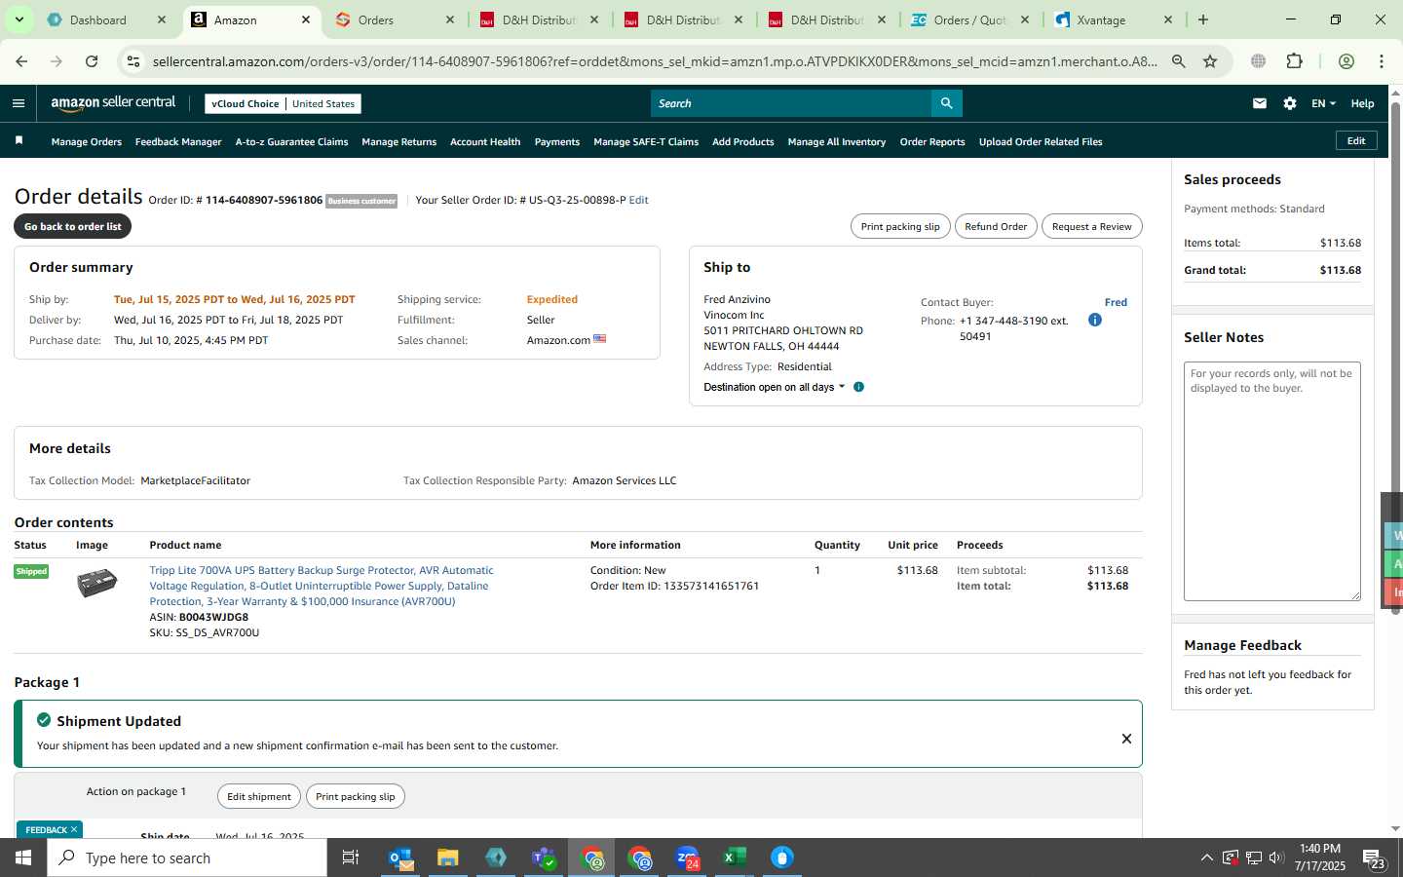Open the notification center icon

coord(1374,858)
